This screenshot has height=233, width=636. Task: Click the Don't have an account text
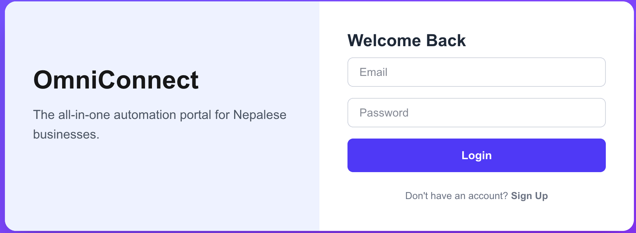[x=456, y=196]
